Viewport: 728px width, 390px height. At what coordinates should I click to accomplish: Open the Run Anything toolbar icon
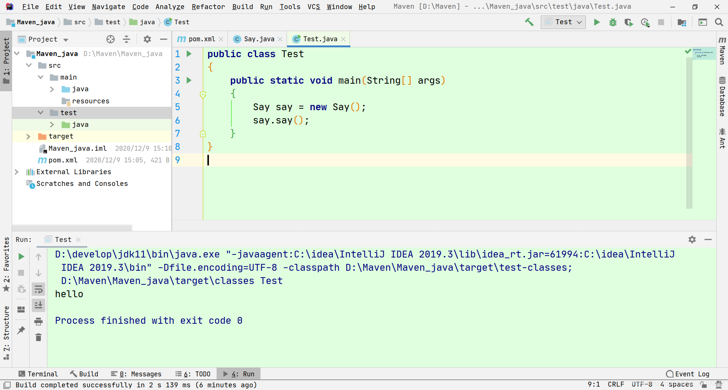click(x=703, y=22)
